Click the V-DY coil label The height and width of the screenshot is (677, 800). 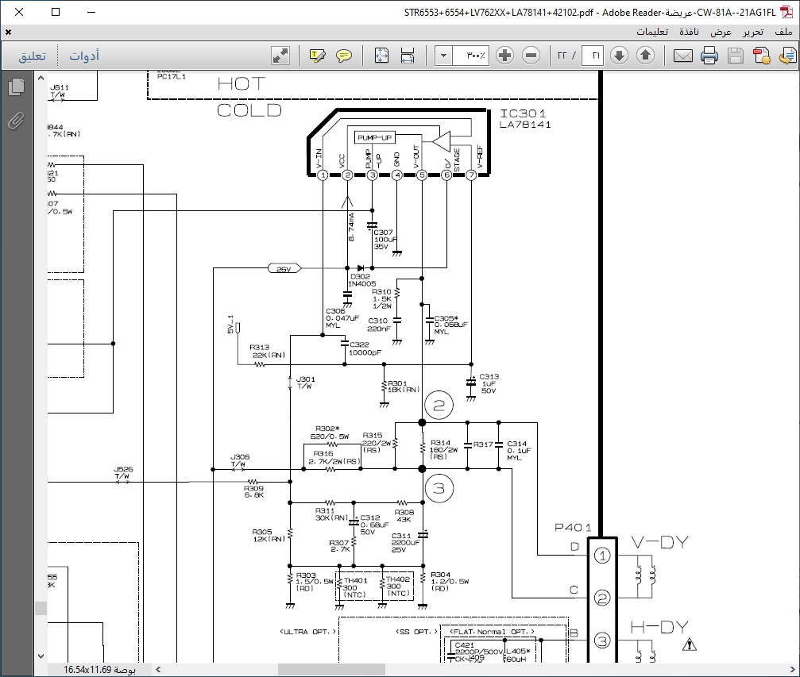coord(659,542)
